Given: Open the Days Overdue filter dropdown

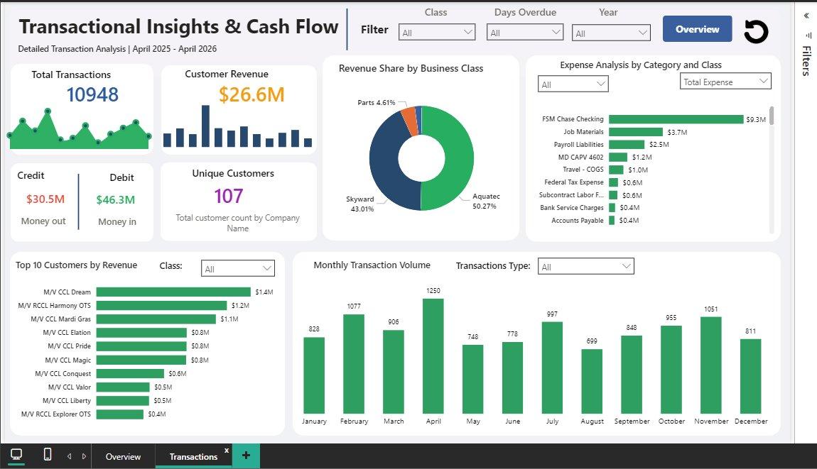Looking at the screenshot, I should coord(525,32).
